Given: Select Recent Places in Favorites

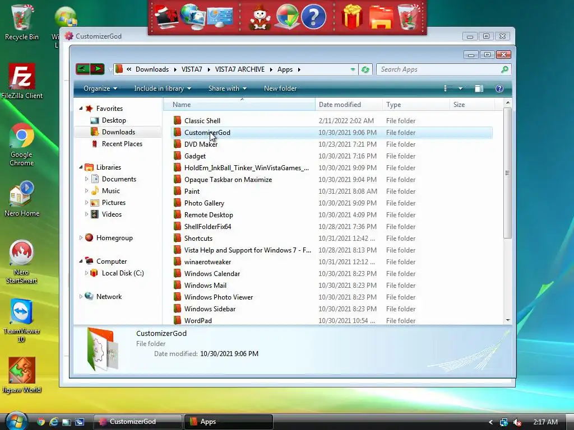Looking at the screenshot, I should point(122,144).
